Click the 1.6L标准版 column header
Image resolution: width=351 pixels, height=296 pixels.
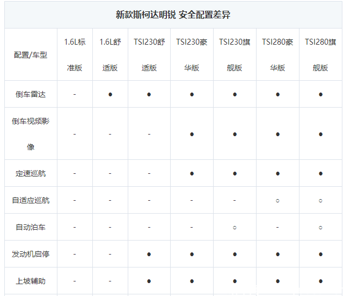pyautogui.click(x=75, y=55)
